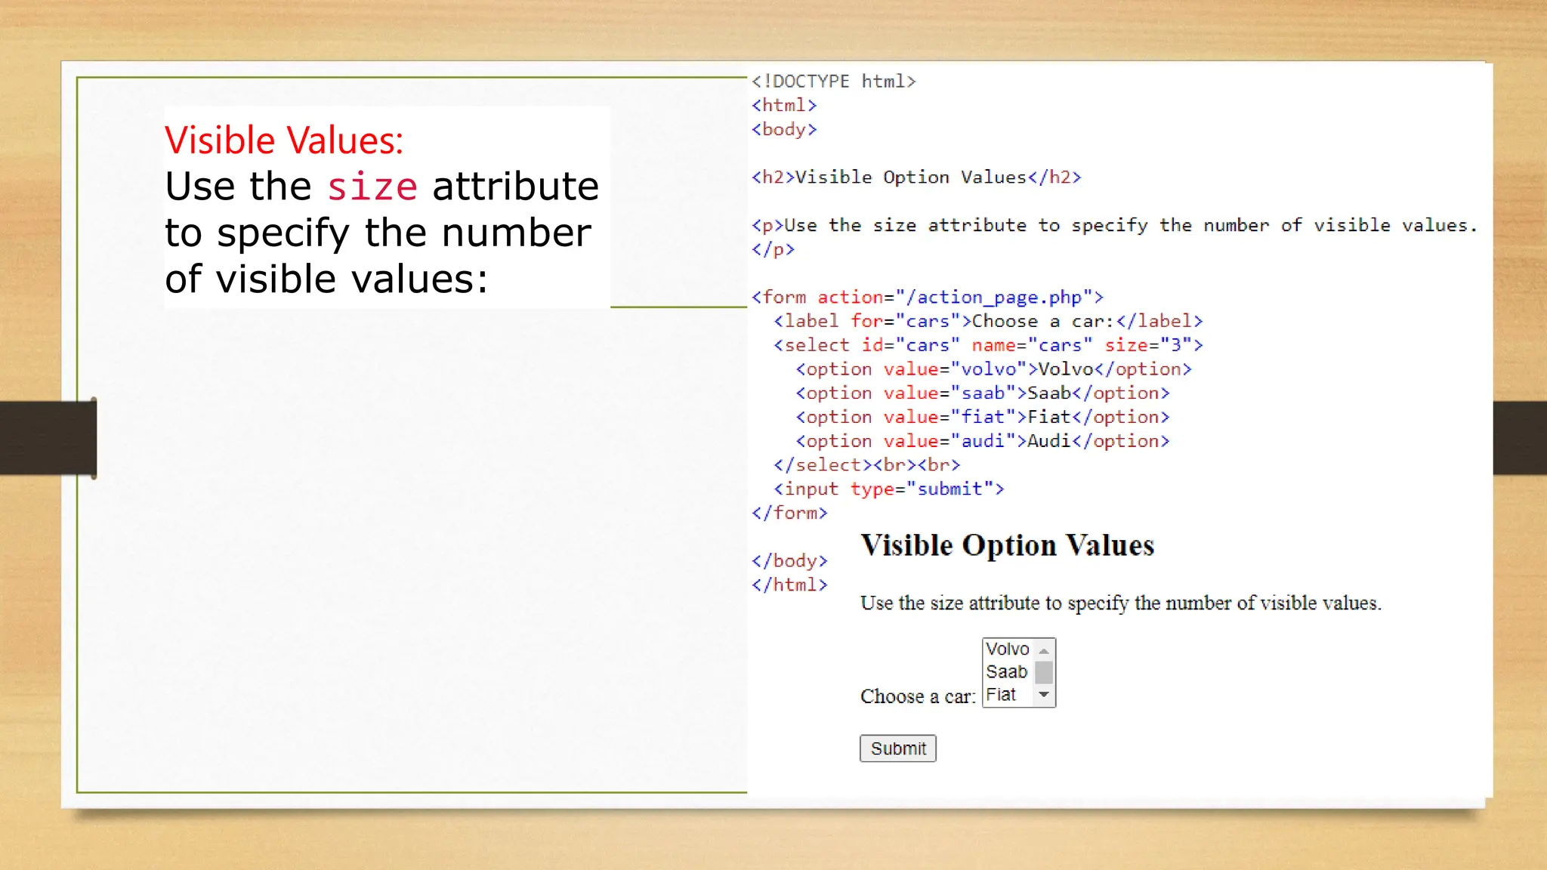Click the rendered paragraph about size attribute
Screen dimensions: 1547x870
pos(1121,603)
